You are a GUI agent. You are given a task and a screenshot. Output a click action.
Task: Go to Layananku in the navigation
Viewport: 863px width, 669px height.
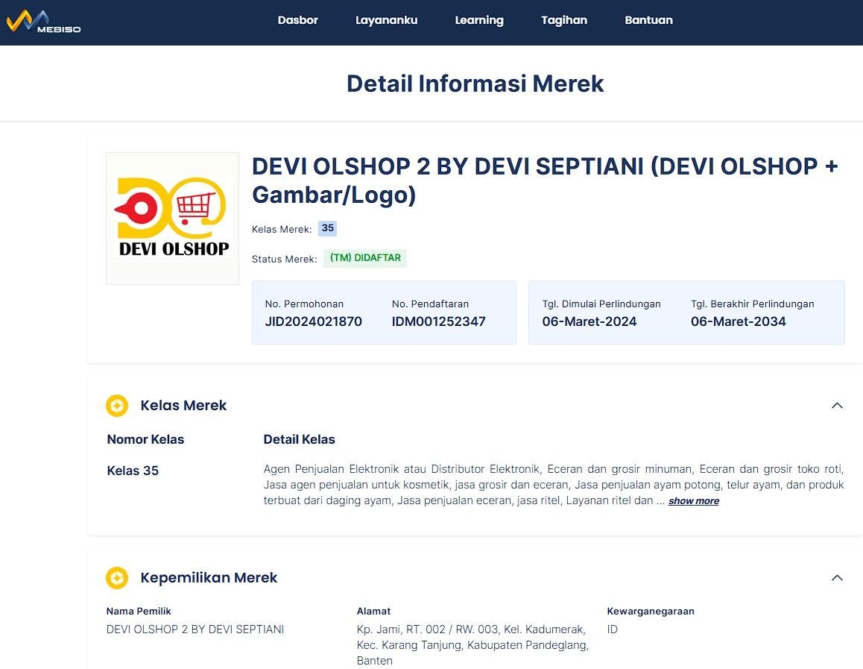[x=386, y=20]
